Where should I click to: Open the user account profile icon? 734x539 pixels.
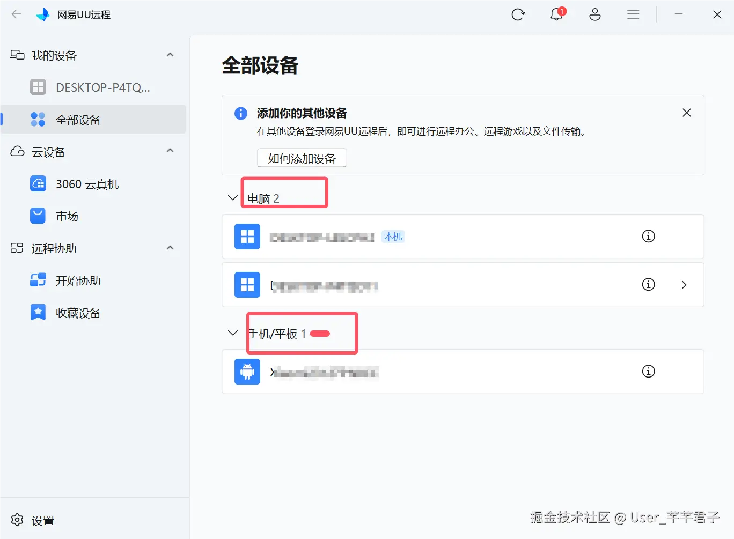tap(595, 14)
